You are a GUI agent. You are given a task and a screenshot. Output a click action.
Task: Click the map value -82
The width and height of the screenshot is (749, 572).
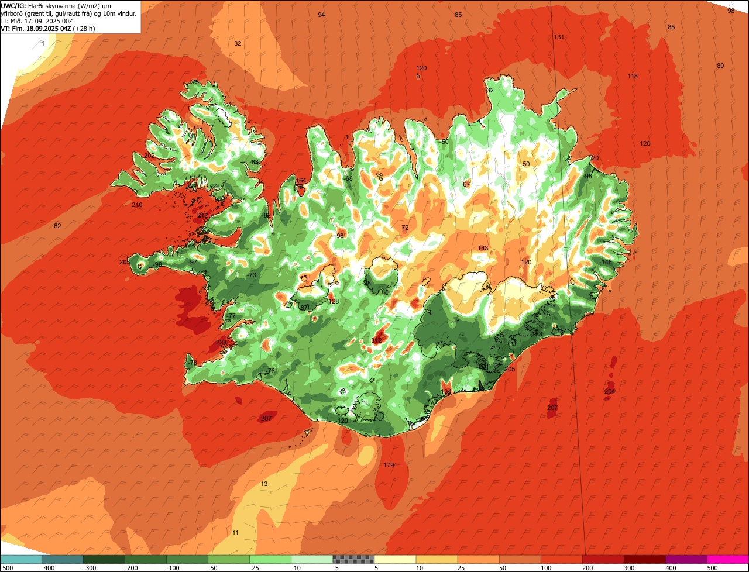[x=266, y=215]
